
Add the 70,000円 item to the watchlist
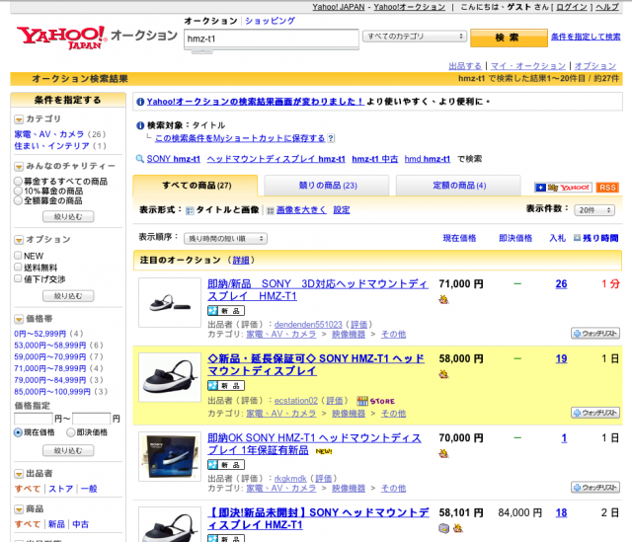point(595,487)
